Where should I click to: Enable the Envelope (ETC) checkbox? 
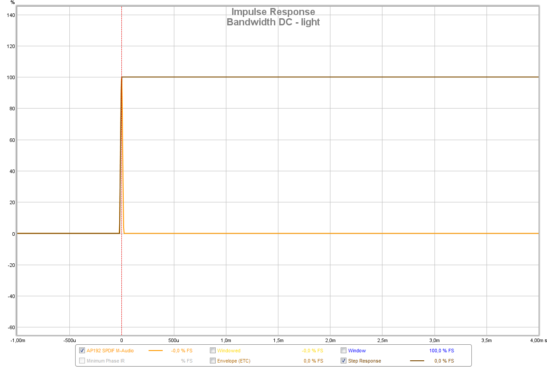(x=213, y=361)
